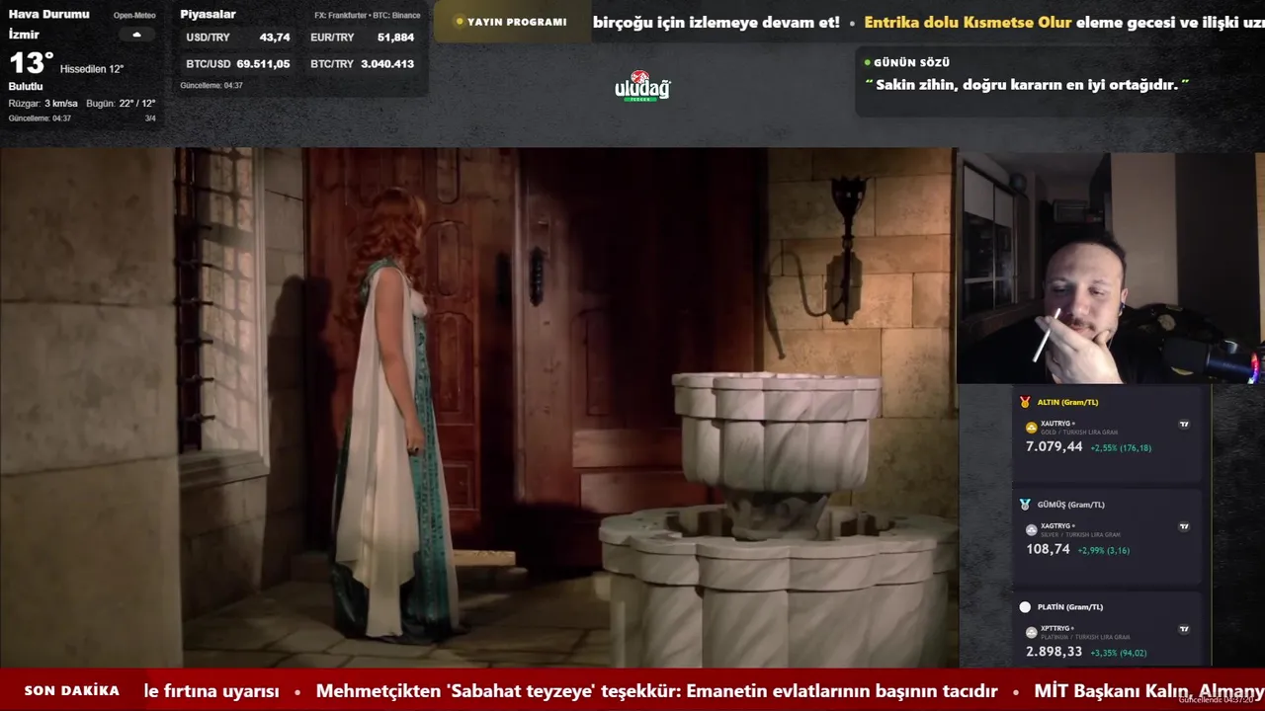Click the '7.079,44' gold price
This screenshot has width=1265, height=711.
click(x=1054, y=447)
